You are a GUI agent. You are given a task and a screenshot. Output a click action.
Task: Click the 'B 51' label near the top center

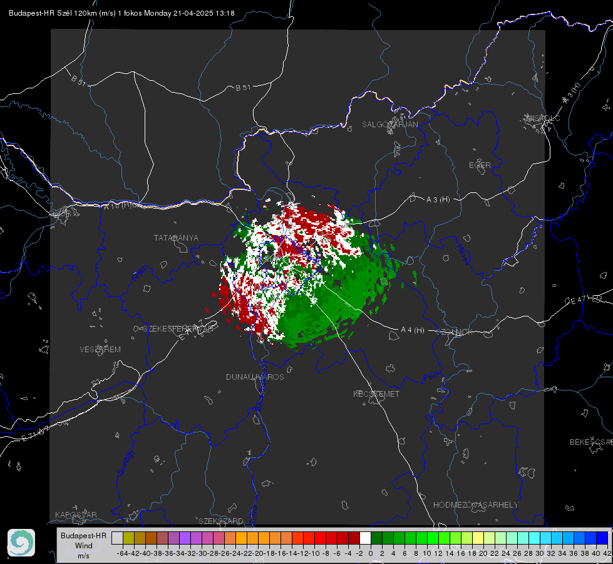click(x=243, y=88)
